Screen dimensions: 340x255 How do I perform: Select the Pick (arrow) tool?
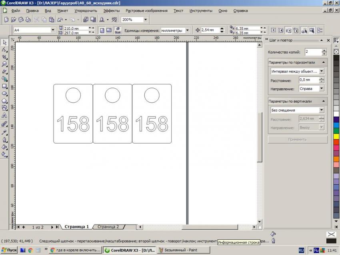tap(5, 42)
